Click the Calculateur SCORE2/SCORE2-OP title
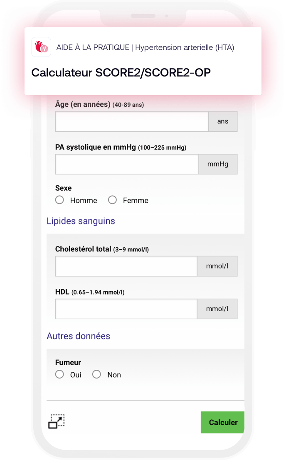The image size is (286, 460). (121, 73)
